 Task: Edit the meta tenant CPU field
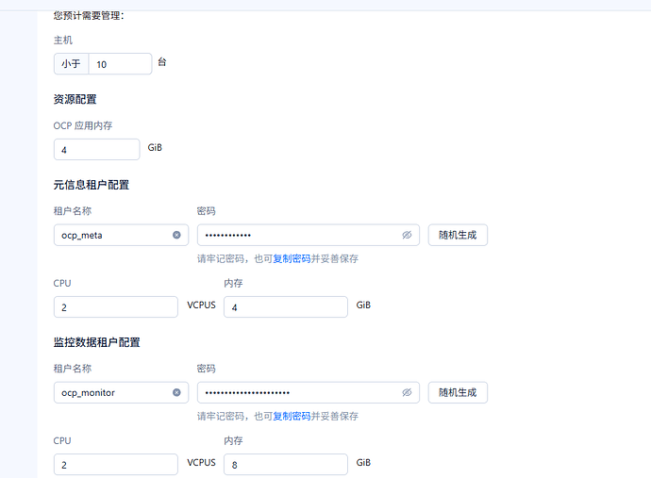[116, 306]
